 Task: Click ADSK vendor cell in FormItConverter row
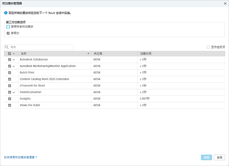point(114,92)
